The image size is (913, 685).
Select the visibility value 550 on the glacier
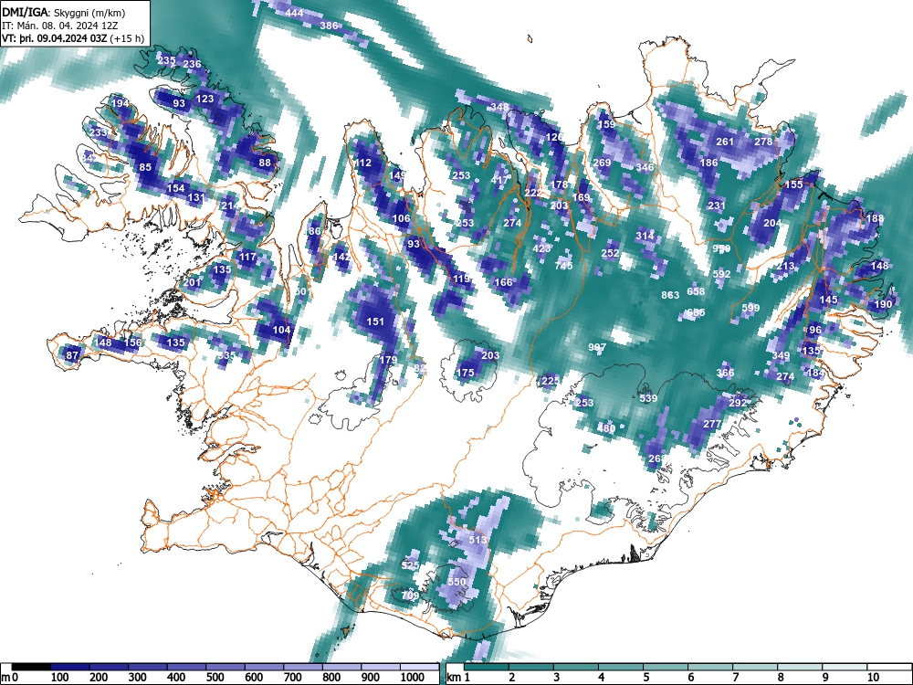pos(457,582)
